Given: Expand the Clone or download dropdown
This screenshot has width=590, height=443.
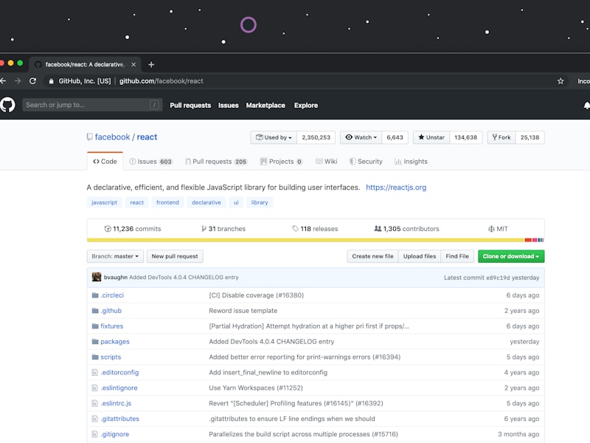Looking at the screenshot, I should pos(510,256).
